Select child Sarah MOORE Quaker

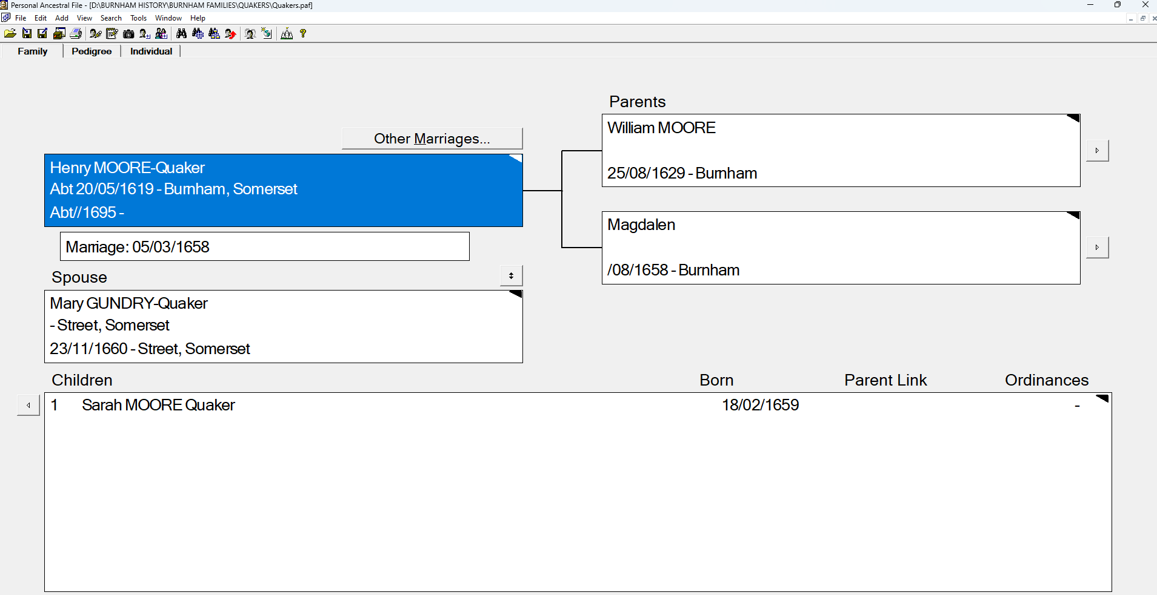pos(159,405)
